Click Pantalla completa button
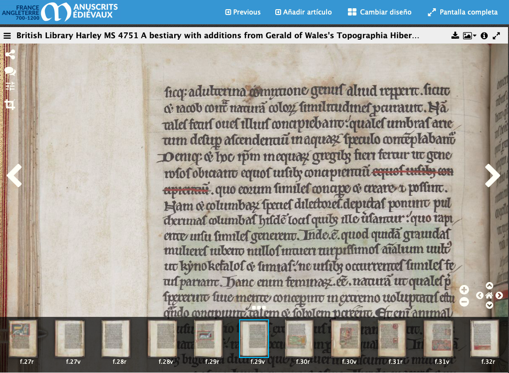The image size is (509, 373). pyautogui.click(x=463, y=12)
